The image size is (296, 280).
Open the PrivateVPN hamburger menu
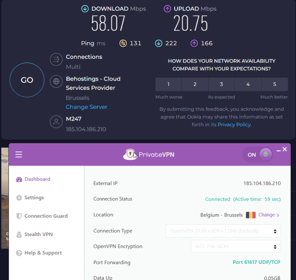point(18,154)
